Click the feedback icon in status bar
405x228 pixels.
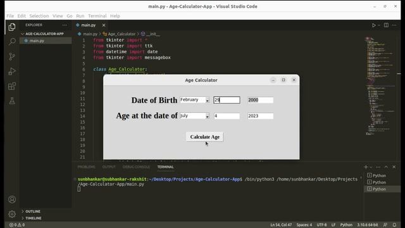(385, 225)
